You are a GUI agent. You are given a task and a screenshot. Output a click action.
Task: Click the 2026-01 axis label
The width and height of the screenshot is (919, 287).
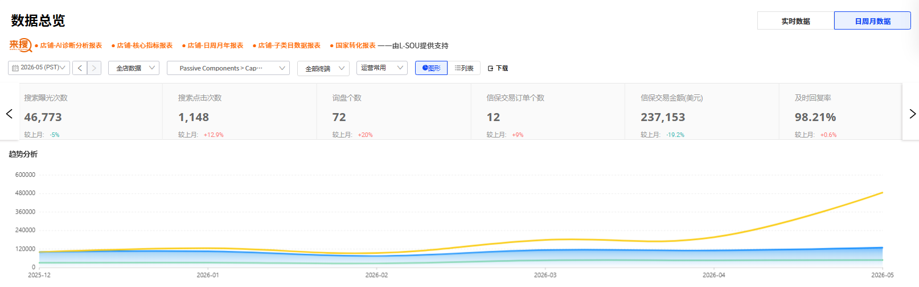point(208,275)
